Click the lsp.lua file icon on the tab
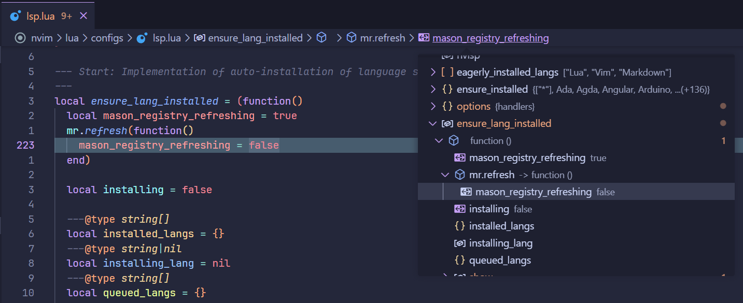 (15, 16)
